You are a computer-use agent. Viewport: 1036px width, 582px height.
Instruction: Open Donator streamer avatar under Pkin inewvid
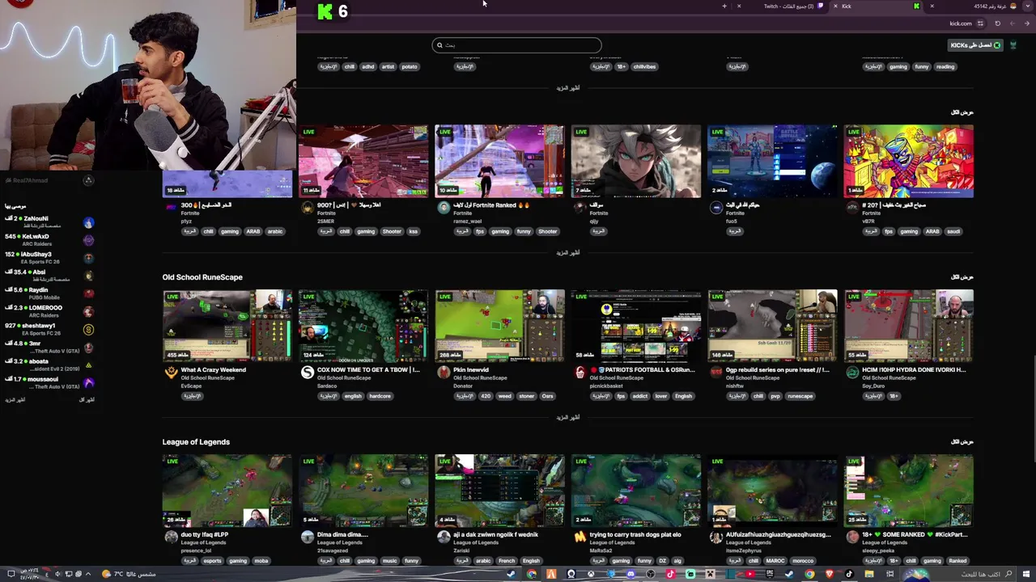pyautogui.click(x=444, y=372)
